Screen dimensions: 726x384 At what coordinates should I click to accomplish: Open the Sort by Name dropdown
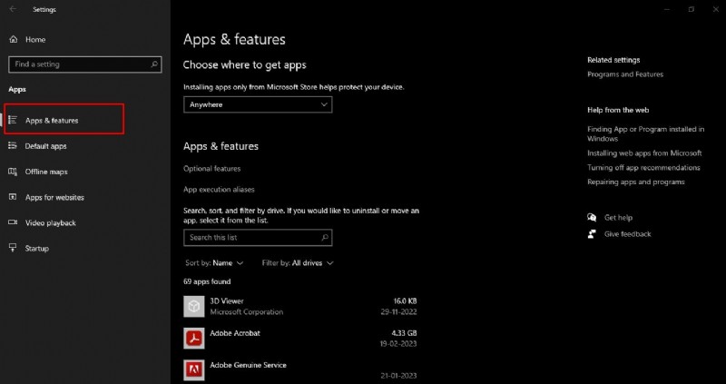coord(214,262)
